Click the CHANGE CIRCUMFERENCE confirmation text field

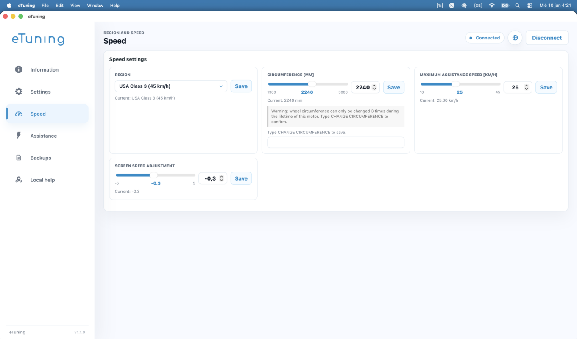(x=336, y=142)
